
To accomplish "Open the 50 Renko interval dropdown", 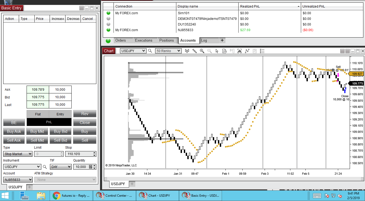I will (x=168, y=51).
